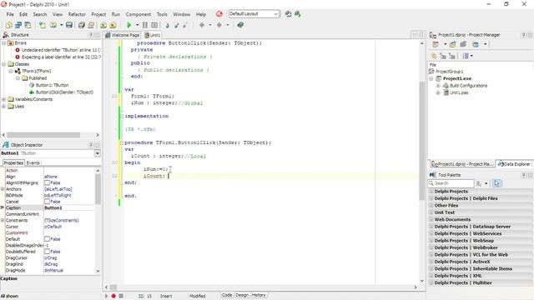Click the Project Manager New icon
Image resolution: width=534 pixels, height=300 pixels.
click(436, 44)
